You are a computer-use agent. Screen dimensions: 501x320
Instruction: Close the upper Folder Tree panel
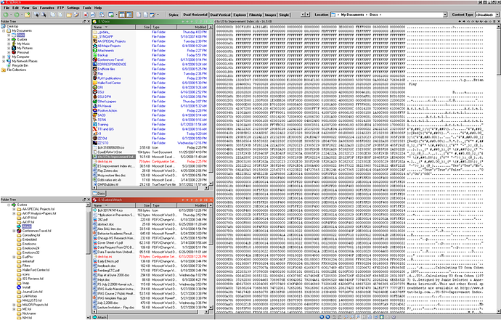coord(89,21)
